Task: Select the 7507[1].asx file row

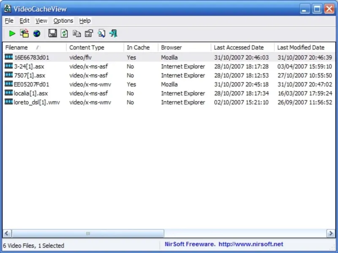Action: 169,75
